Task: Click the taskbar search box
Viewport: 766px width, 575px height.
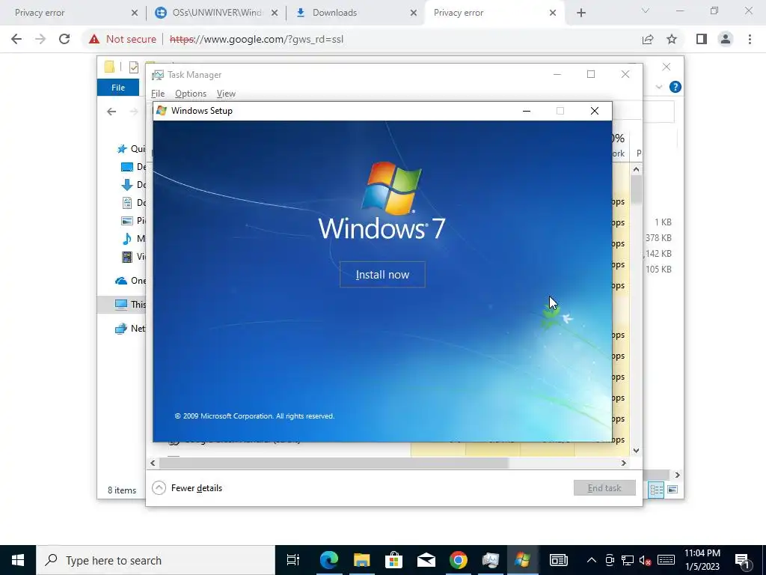Action: pyautogui.click(x=156, y=560)
